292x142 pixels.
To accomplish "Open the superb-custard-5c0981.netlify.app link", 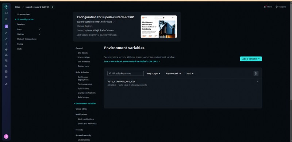I will [95, 22].
